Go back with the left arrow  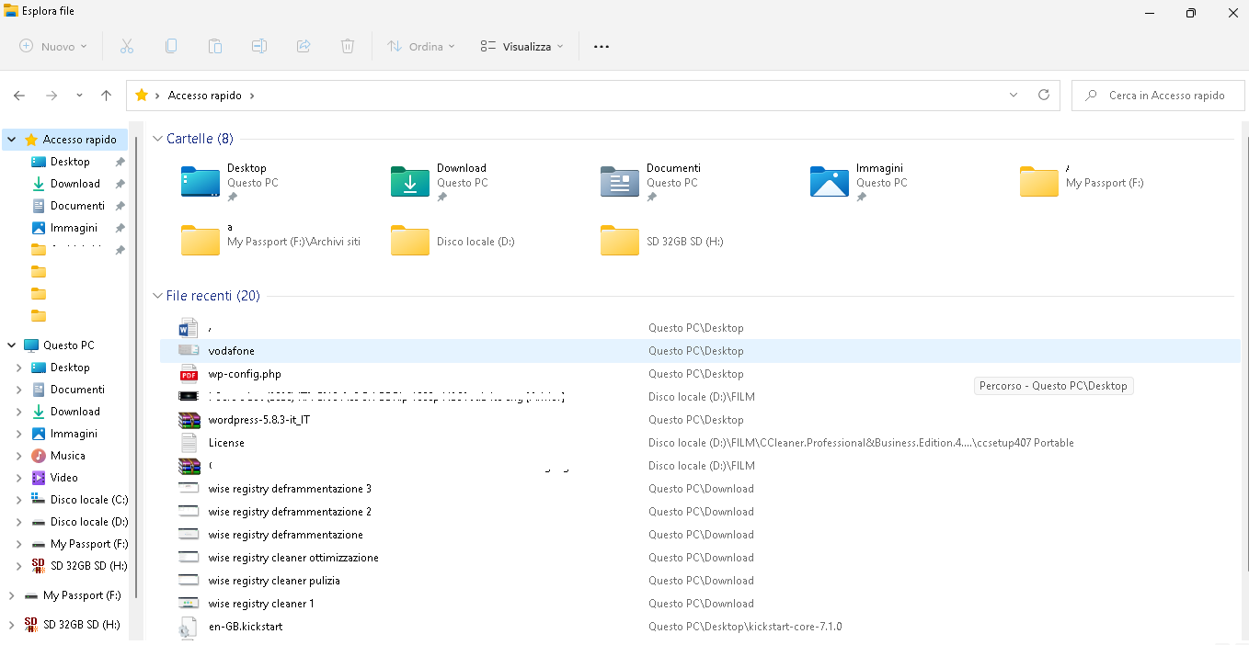coord(19,96)
